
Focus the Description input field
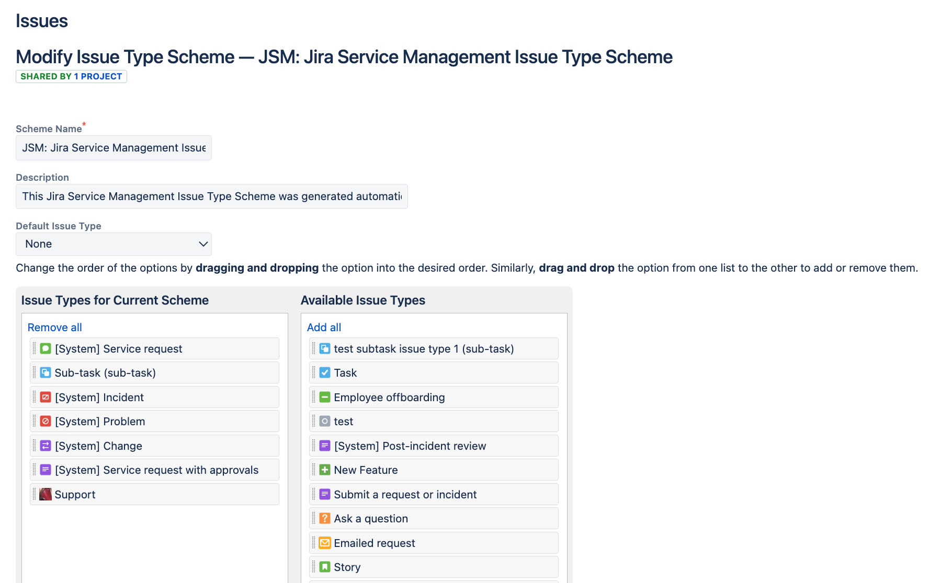click(212, 196)
